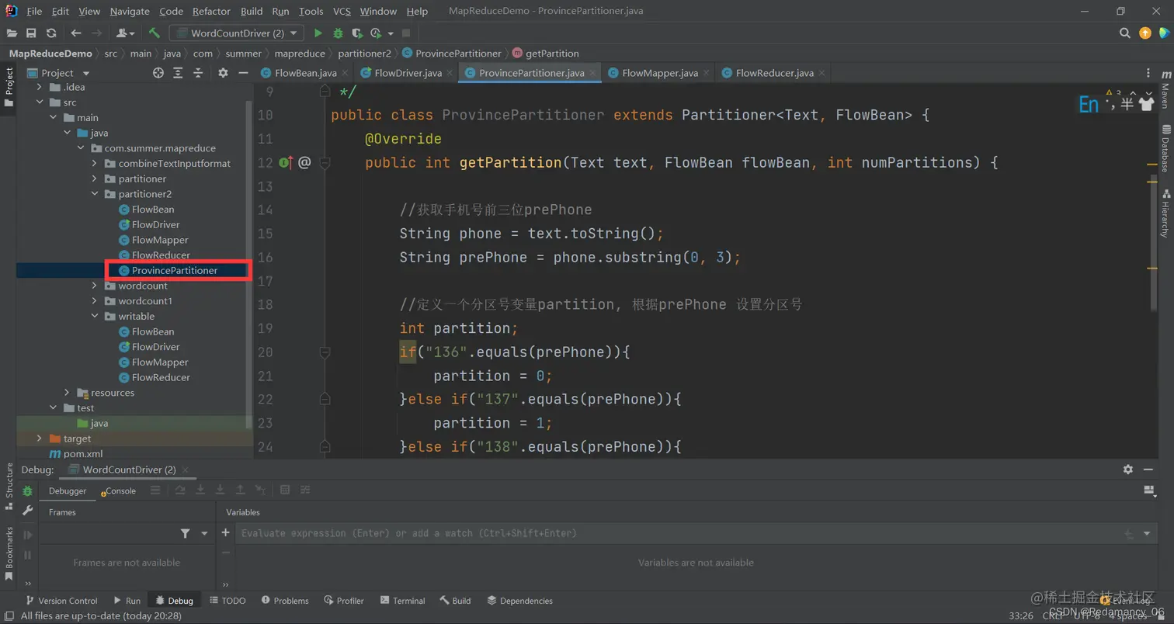Viewport: 1174px width, 624px height.
Task: Open the Dependencies tool window
Action: [519, 601]
